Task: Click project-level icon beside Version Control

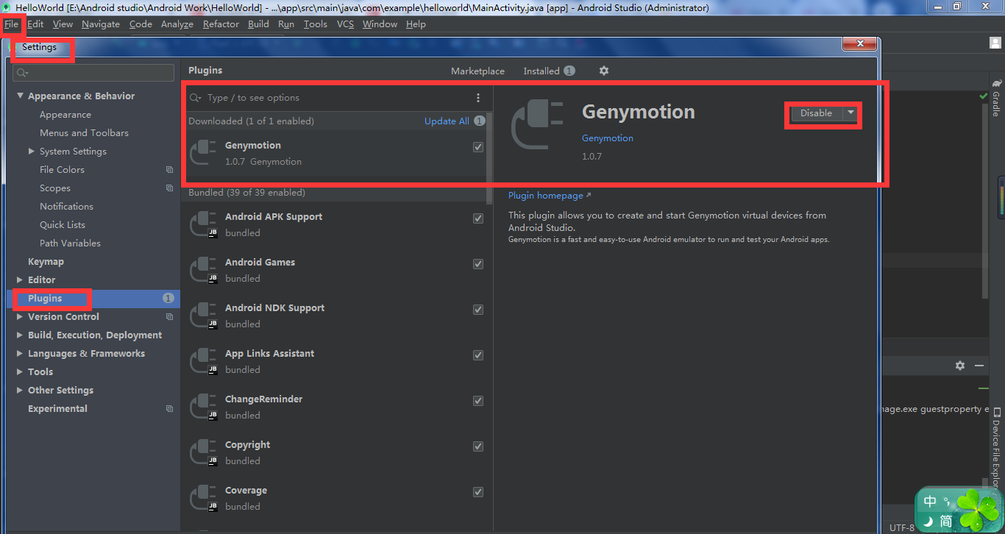Action: pyautogui.click(x=170, y=317)
